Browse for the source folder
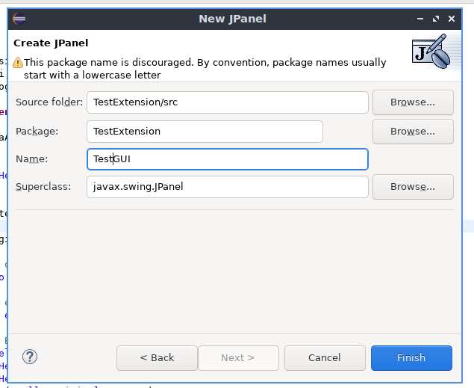Image resolution: width=474 pixels, height=388 pixels. click(413, 102)
